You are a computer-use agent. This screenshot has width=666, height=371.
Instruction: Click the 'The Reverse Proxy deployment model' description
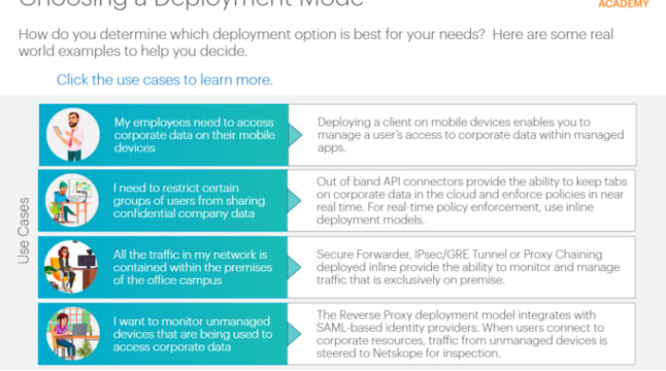pyautogui.click(x=461, y=334)
